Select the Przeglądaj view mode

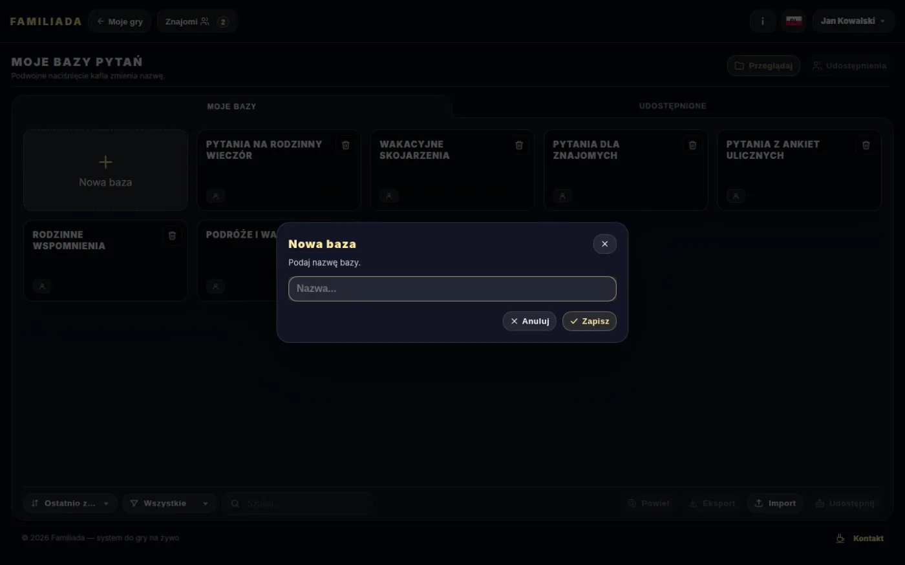tap(764, 66)
